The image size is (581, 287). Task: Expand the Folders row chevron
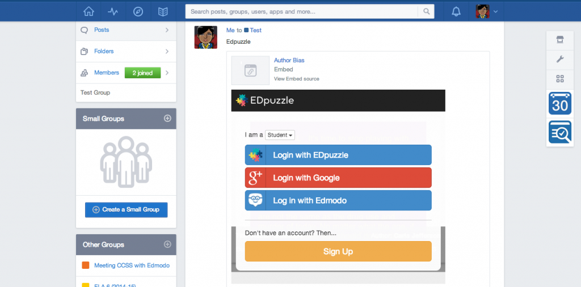pos(167,51)
